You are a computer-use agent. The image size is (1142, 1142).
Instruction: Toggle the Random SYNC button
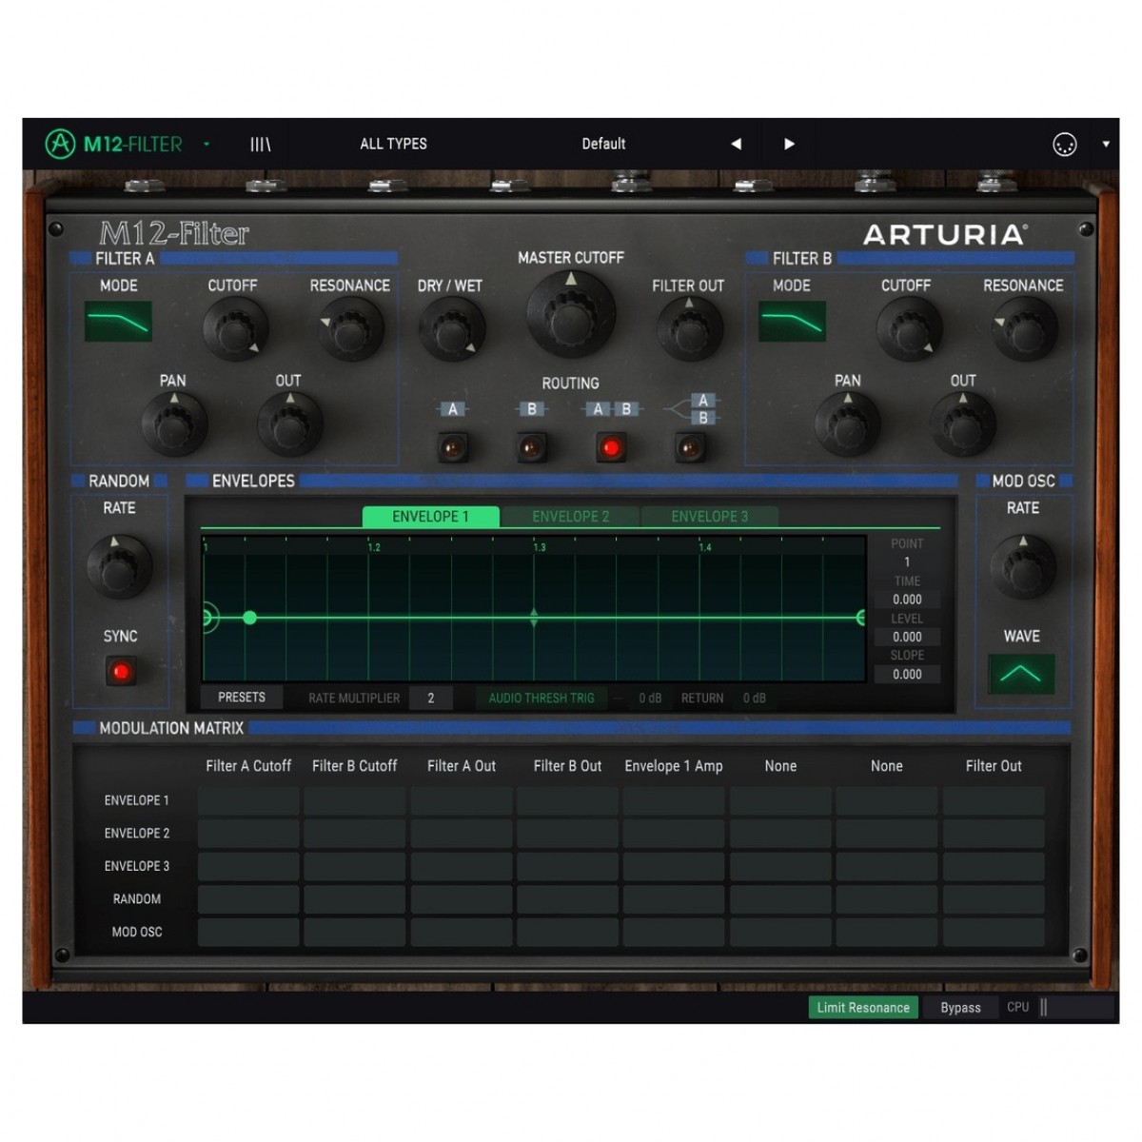121,672
